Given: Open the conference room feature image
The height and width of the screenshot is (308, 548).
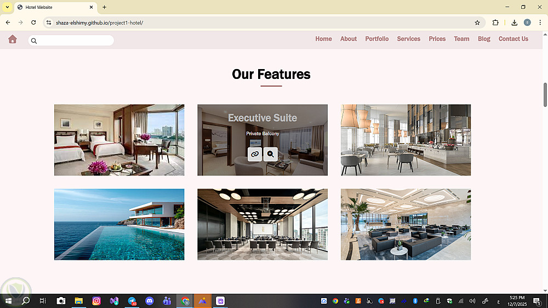Looking at the screenshot, I should (x=262, y=225).
